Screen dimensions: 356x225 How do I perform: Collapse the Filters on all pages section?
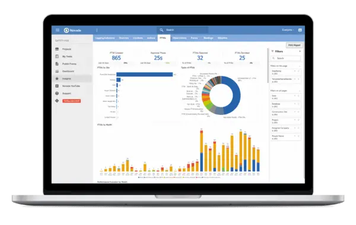[300, 91]
